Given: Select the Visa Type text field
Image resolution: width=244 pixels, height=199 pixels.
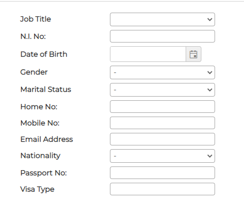Looking at the screenshot, I should click(162, 189).
